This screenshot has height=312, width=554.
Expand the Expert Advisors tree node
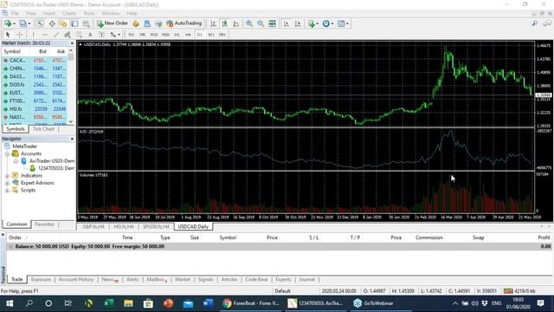tap(7, 183)
